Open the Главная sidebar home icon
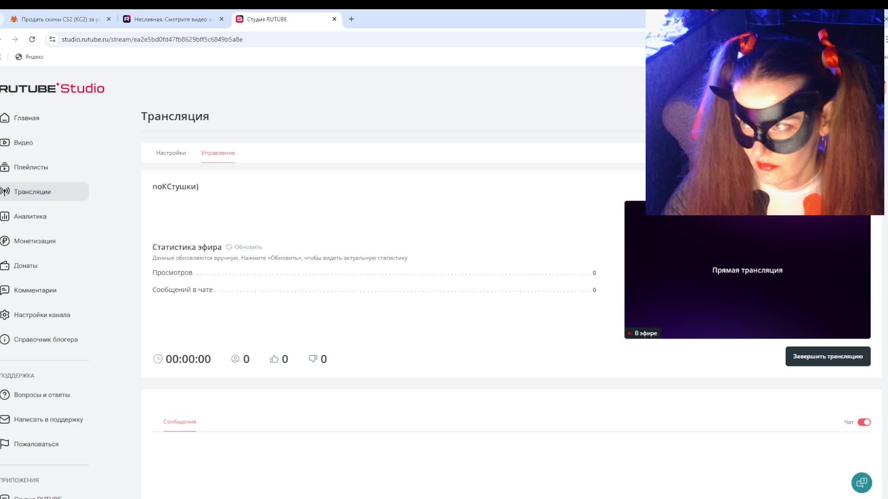Image resolution: width=888 pixels, height=499 pixels. [5, 118]
